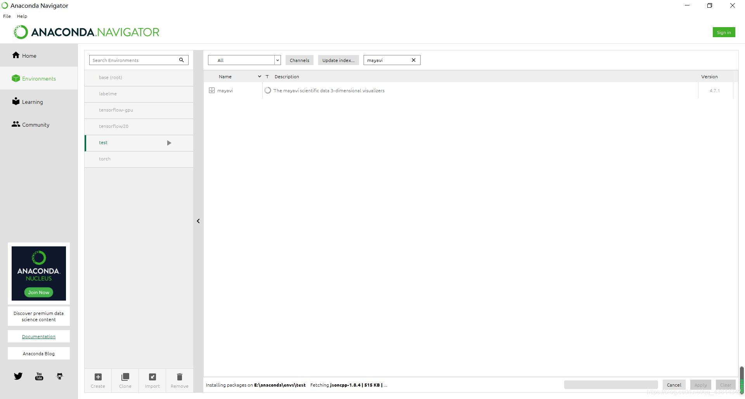Click the install progress bar
Image resolution: width=745 pixels, height=399 pixels.
point(611,385)
